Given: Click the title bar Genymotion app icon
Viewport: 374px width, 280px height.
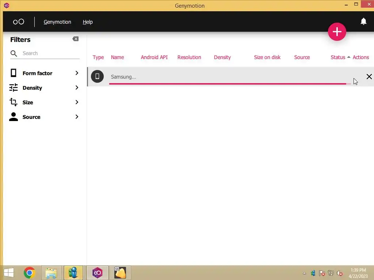Looking at the screenshot, I should pyautogui.click(x=7, y=5).
